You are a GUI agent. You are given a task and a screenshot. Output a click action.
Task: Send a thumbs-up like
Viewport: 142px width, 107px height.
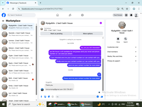(102, 97)
